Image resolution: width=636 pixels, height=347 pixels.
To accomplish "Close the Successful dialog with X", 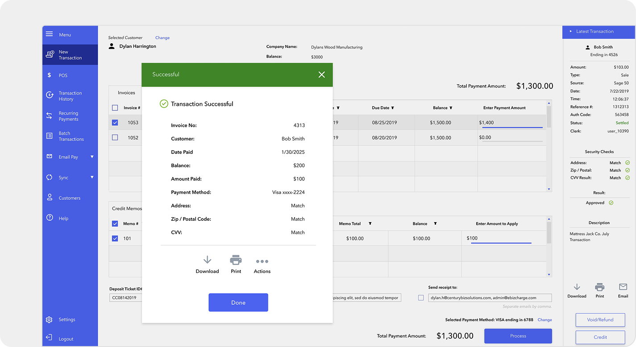I will [322, 74].
